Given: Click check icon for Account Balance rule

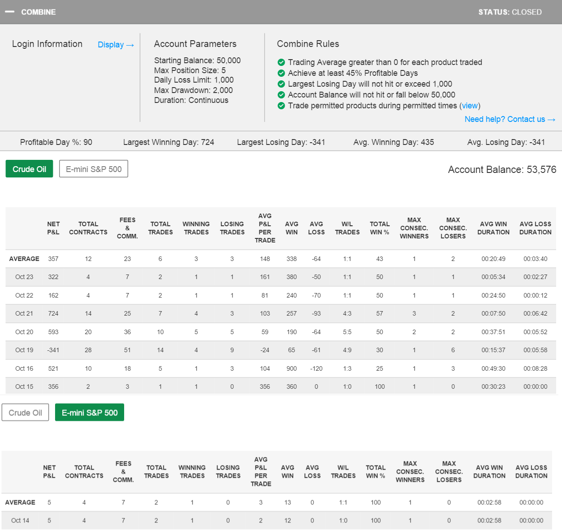Looking at the screenshot, I should pyautogui.click(x=281, y=95).
